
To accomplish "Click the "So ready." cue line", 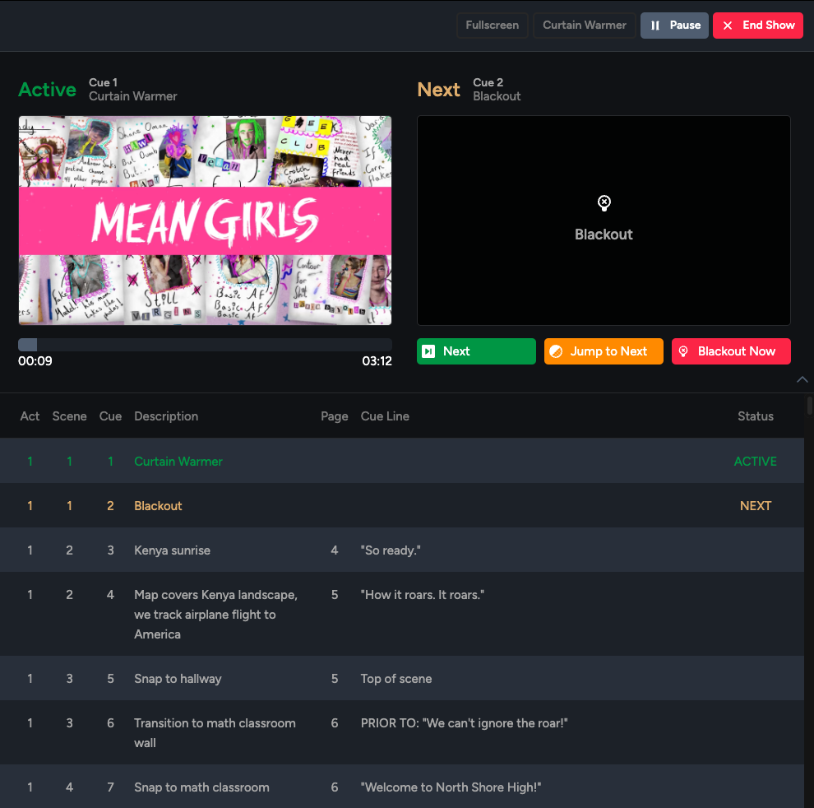I will coord(391,550).
